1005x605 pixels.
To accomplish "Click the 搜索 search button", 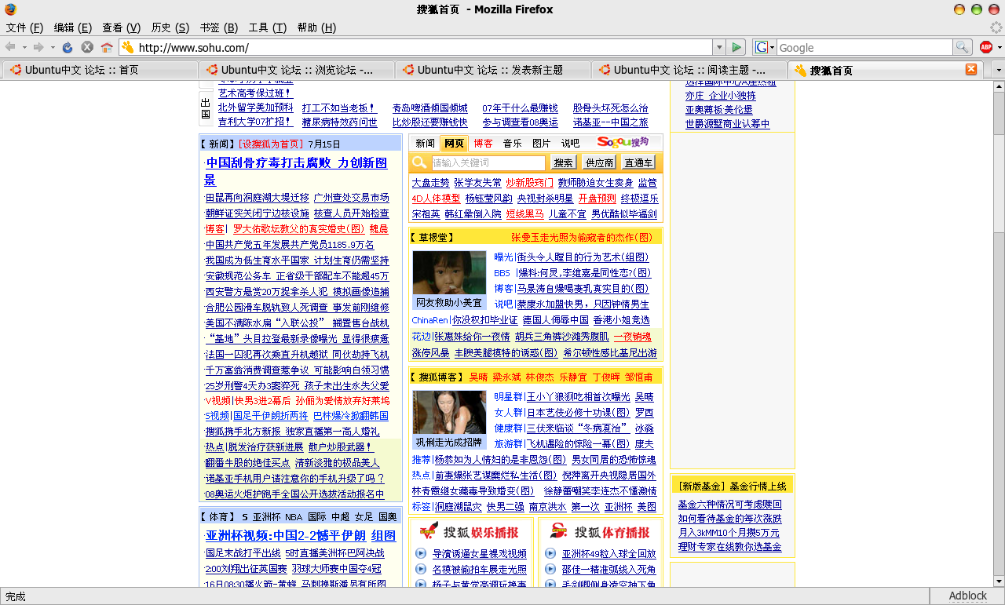I will pos(563,162).
